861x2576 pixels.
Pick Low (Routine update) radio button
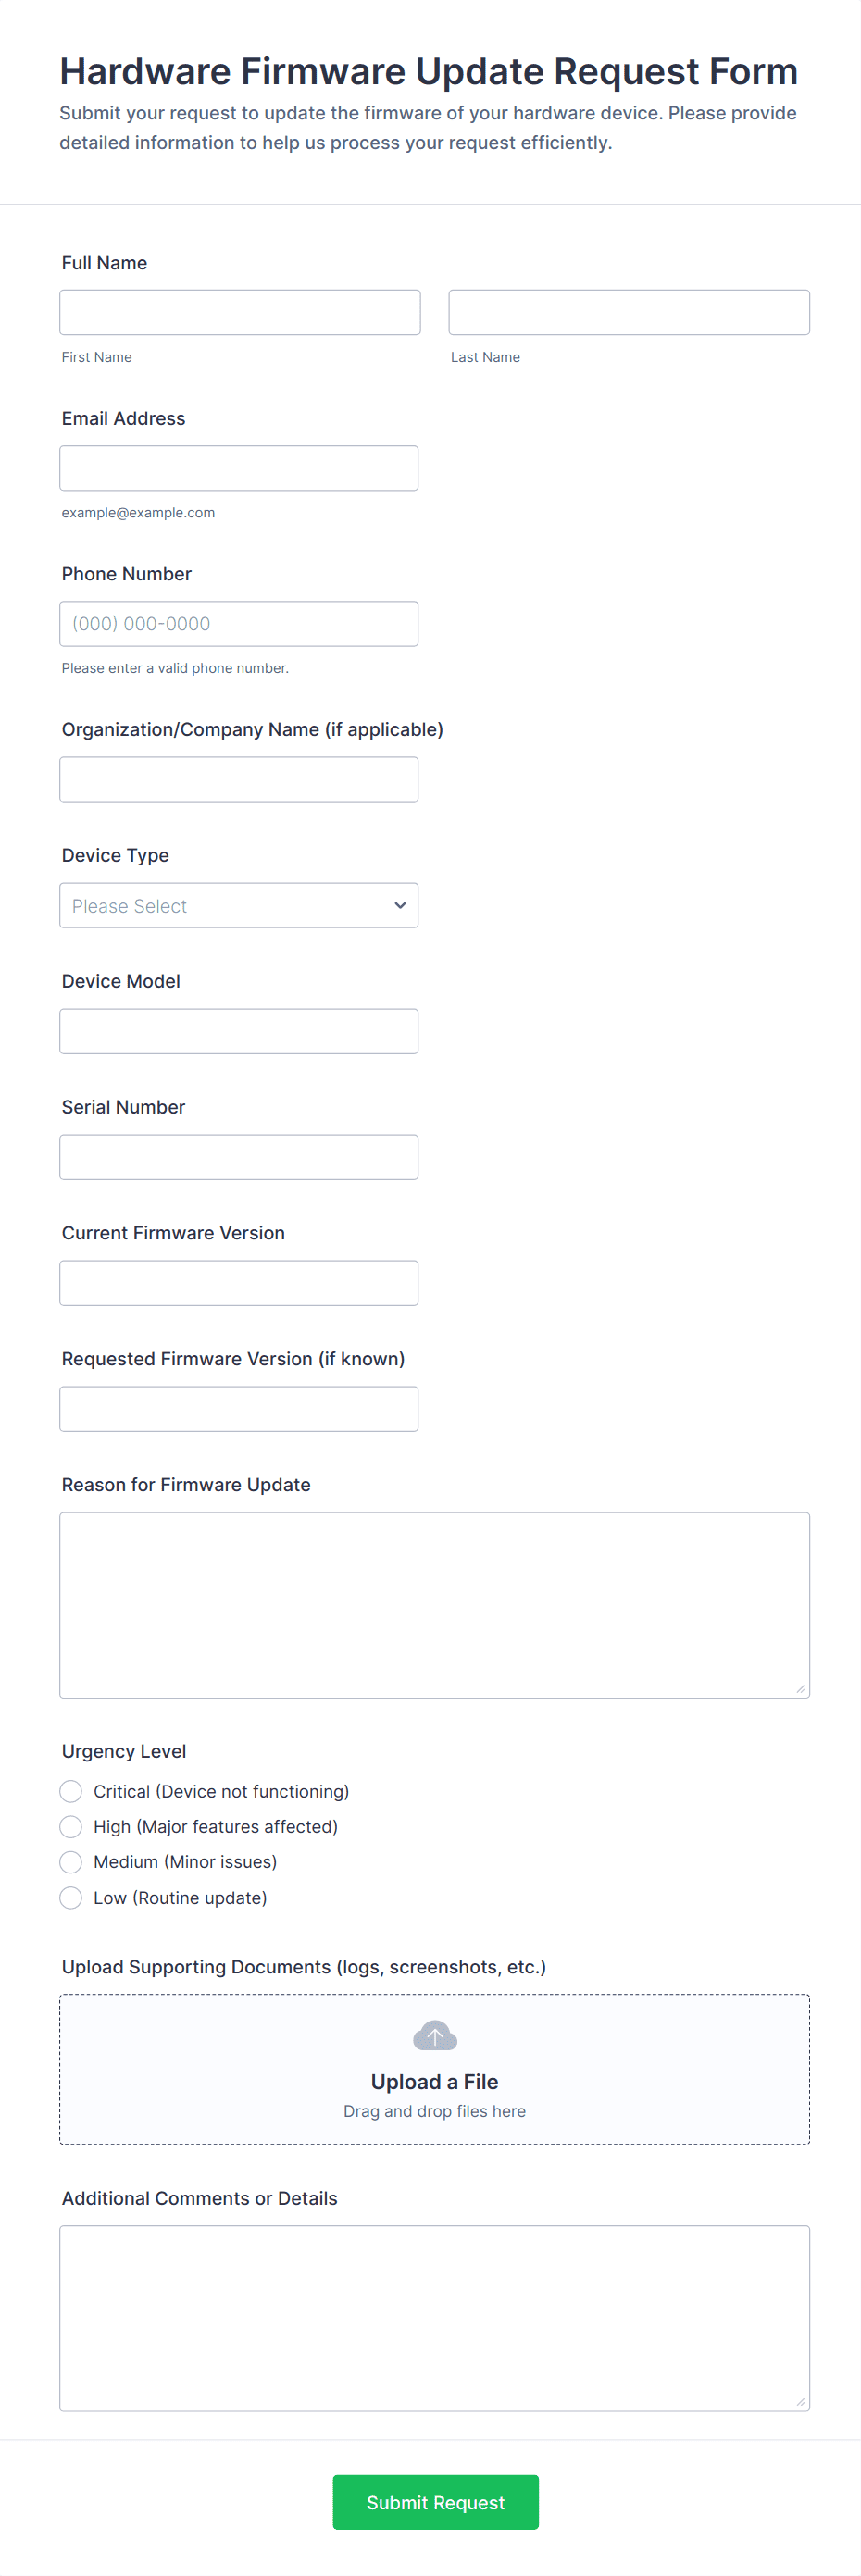[x=71, y=1898]
